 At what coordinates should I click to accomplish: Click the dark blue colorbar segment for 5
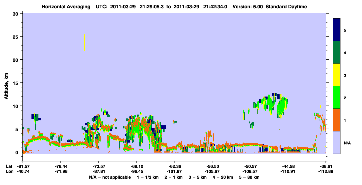[337, 30]
